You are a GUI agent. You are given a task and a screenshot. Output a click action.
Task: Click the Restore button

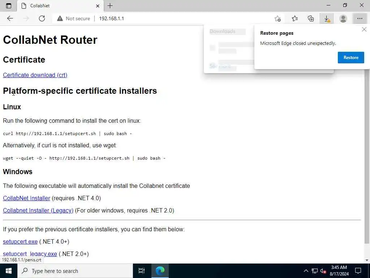coord(351,58)
